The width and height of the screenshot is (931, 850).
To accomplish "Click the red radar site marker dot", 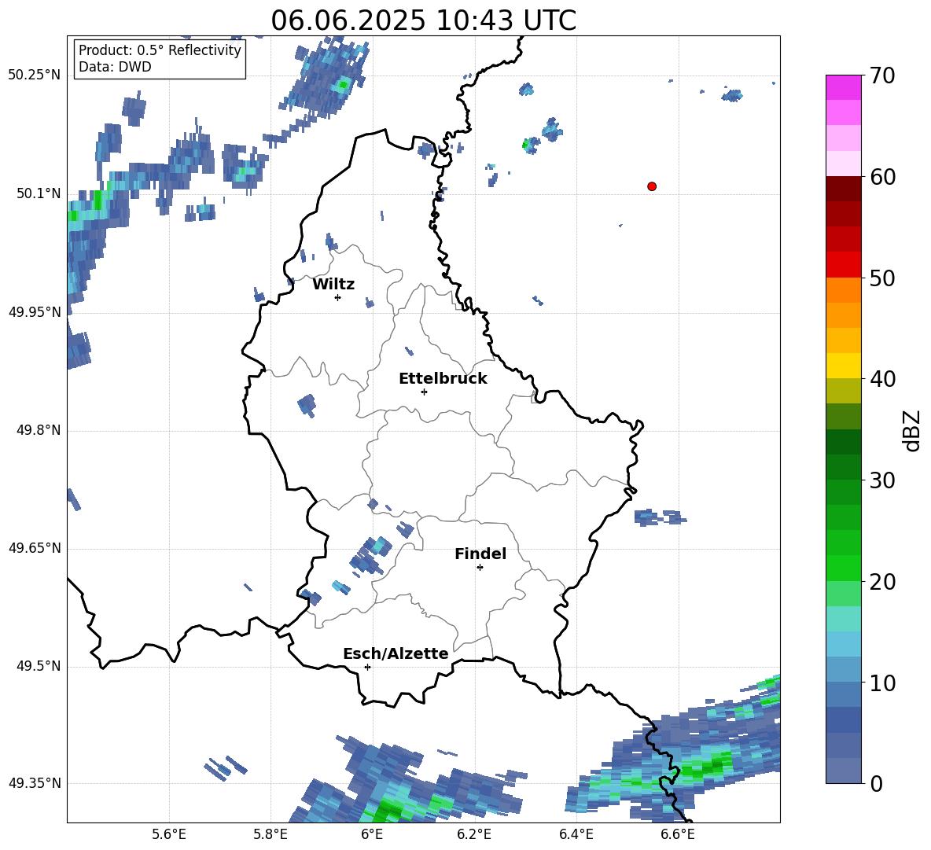I will (652, 186).
